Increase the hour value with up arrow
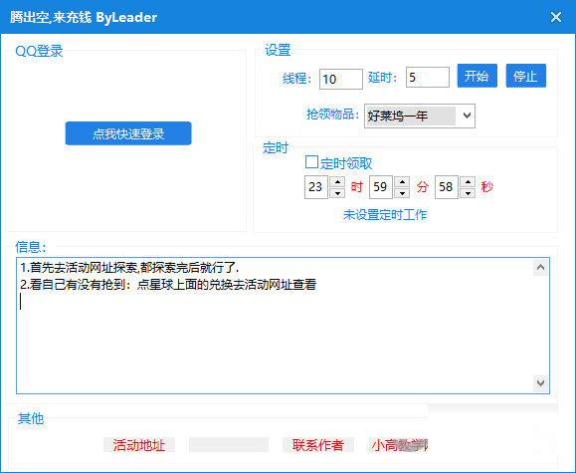 click(x=337, y=181)
